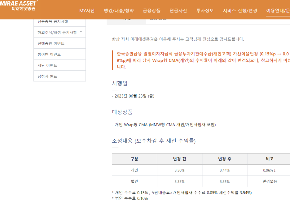Click the 구분 column header
This screenshot has height=204, width=290.
click(134, 159)
